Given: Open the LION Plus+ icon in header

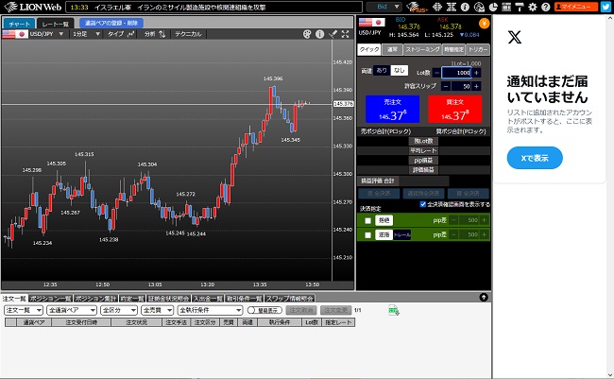Looking at the screenshot, I should pyautogui.click(x=417, y=7).
